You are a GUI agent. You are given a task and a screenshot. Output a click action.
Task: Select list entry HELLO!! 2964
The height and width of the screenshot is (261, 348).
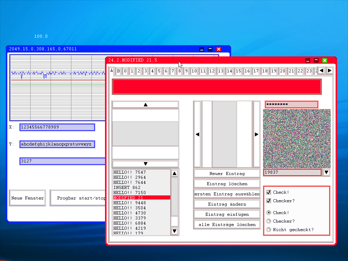pos(142,177)
